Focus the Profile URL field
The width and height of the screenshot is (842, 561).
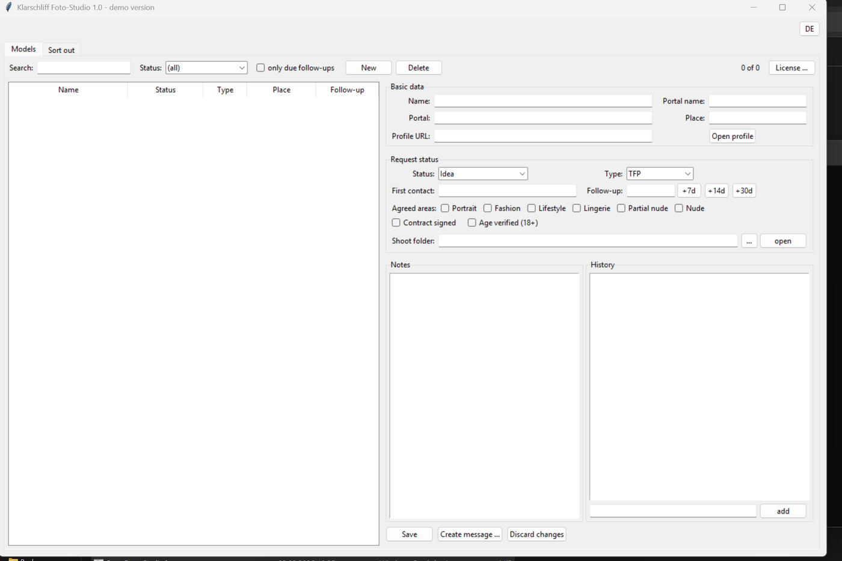pos(543,136)
